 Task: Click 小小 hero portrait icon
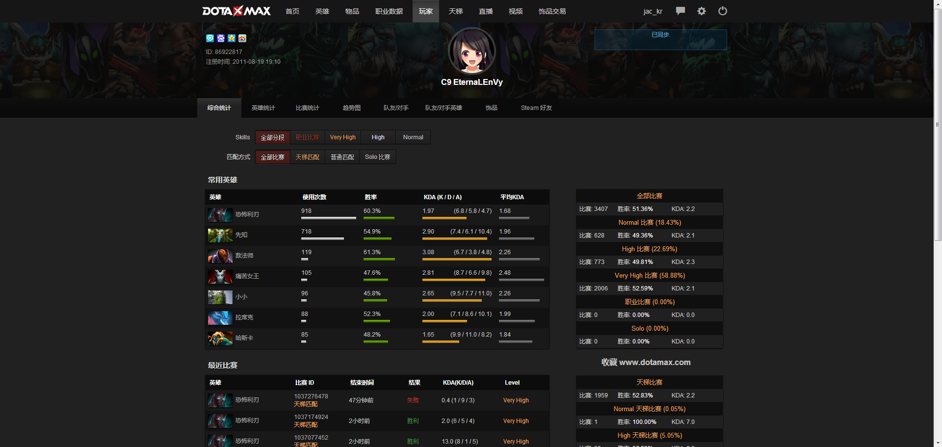coord(220,297)
